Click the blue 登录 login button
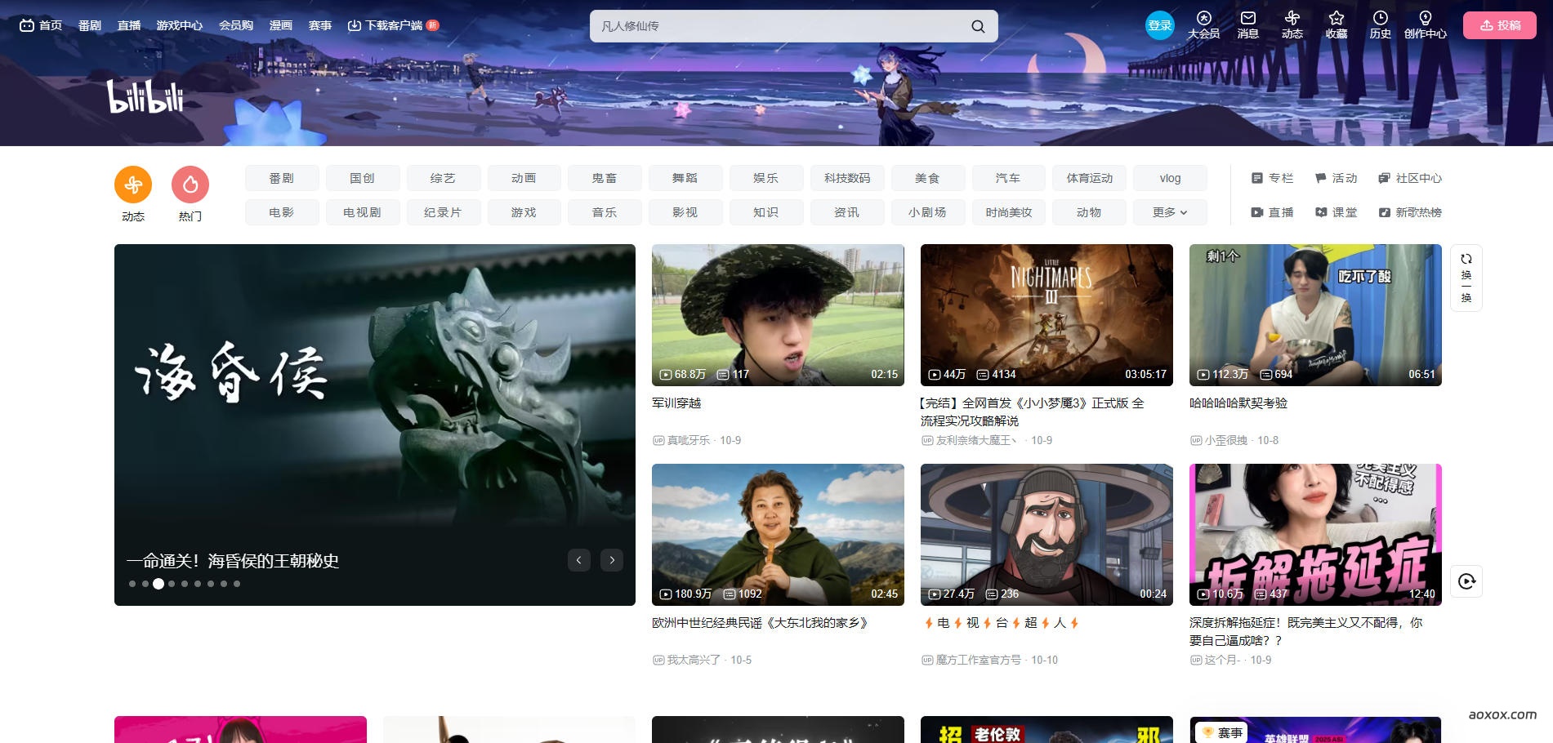Screen dimensions: 1553x743 point(1159,25)
